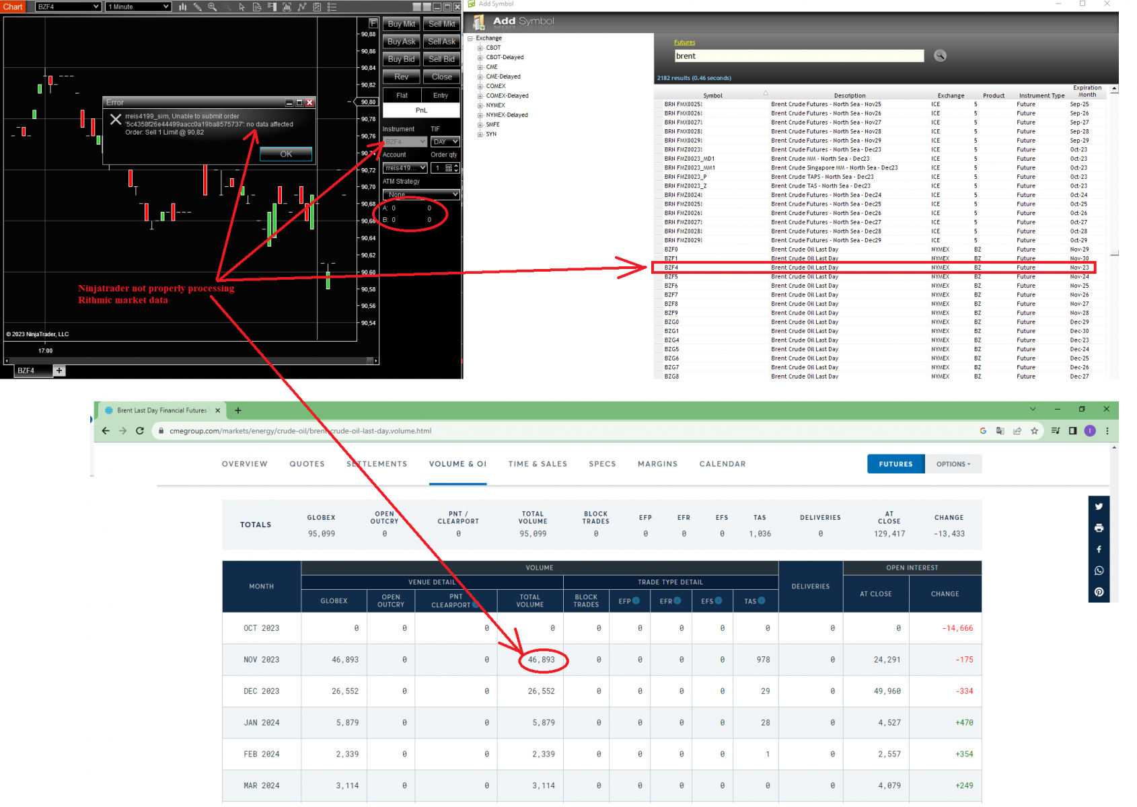Open Strategies icon in chart toolbar
The height and width of the screenshot is (807, 1137).
317,7
